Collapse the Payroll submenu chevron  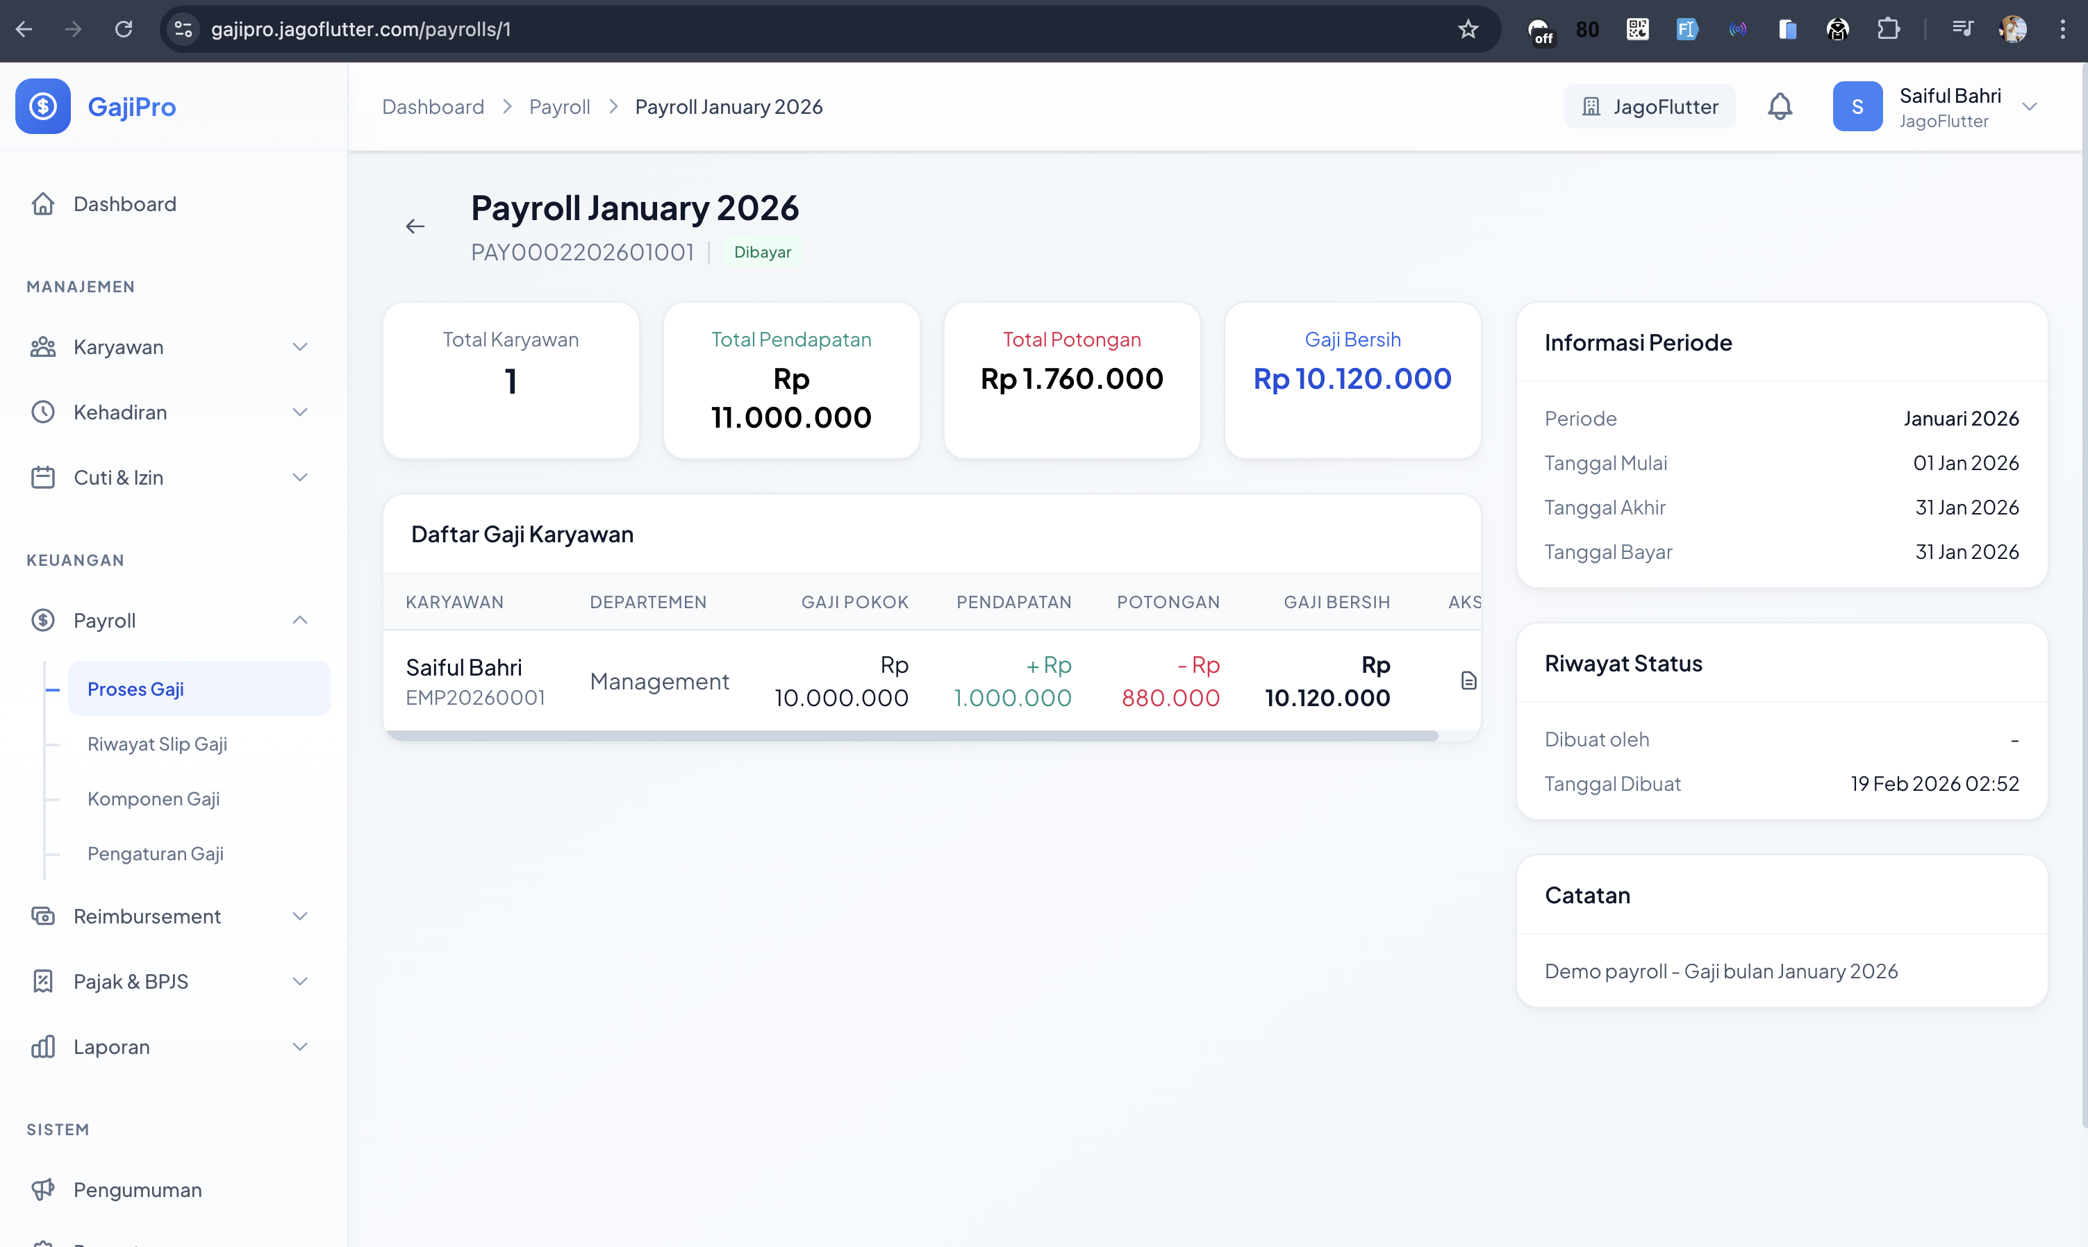300,620
